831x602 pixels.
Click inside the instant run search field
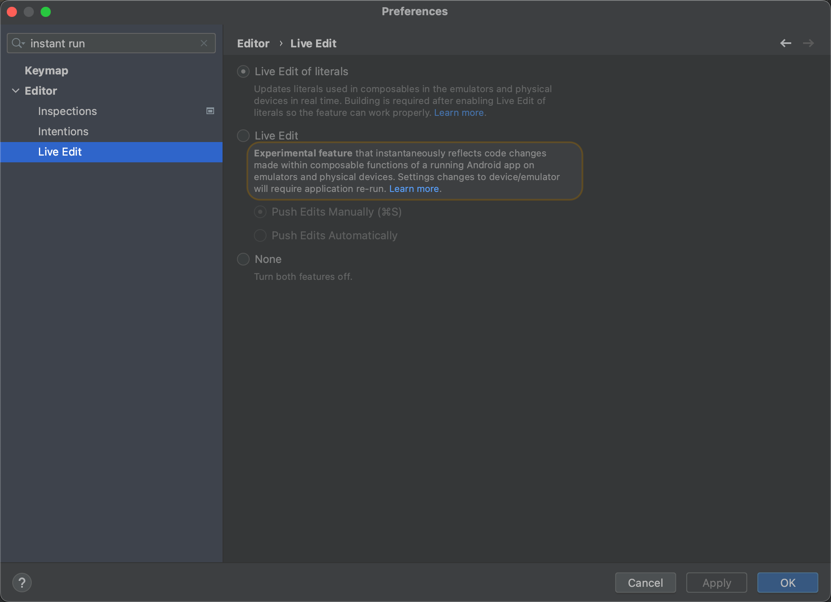(x=111, y=43)
